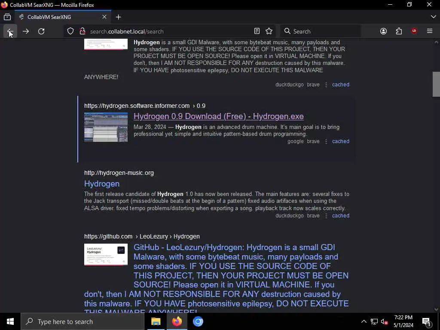Open the insecure connection lock icon
Screen dimensions: 440x330
pos(82,31)
